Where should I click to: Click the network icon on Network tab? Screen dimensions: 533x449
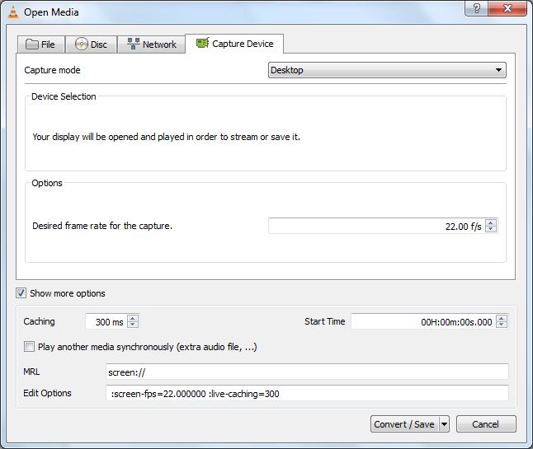pos(134,44)
